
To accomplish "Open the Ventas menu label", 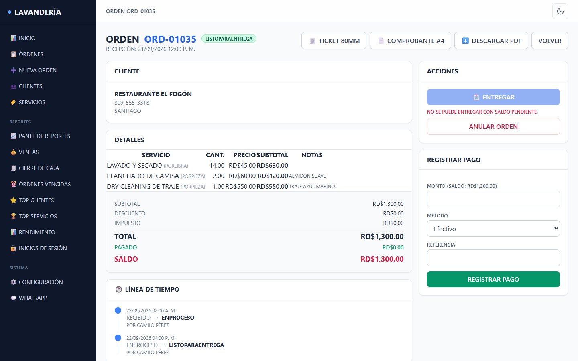I will pos(29,152).
